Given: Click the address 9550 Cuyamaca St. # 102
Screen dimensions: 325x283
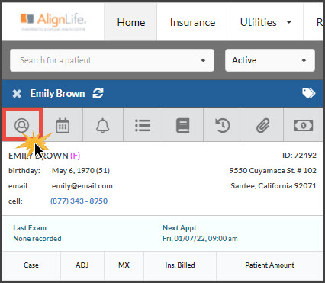Looking at the screenshot, I should [273, 170].
